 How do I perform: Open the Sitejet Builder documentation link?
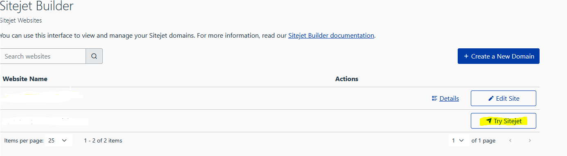click(331, 36)
